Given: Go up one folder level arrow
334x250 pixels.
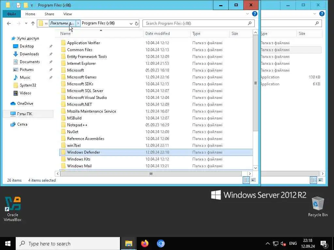Looking at the screenshot, I should [33, 23].
